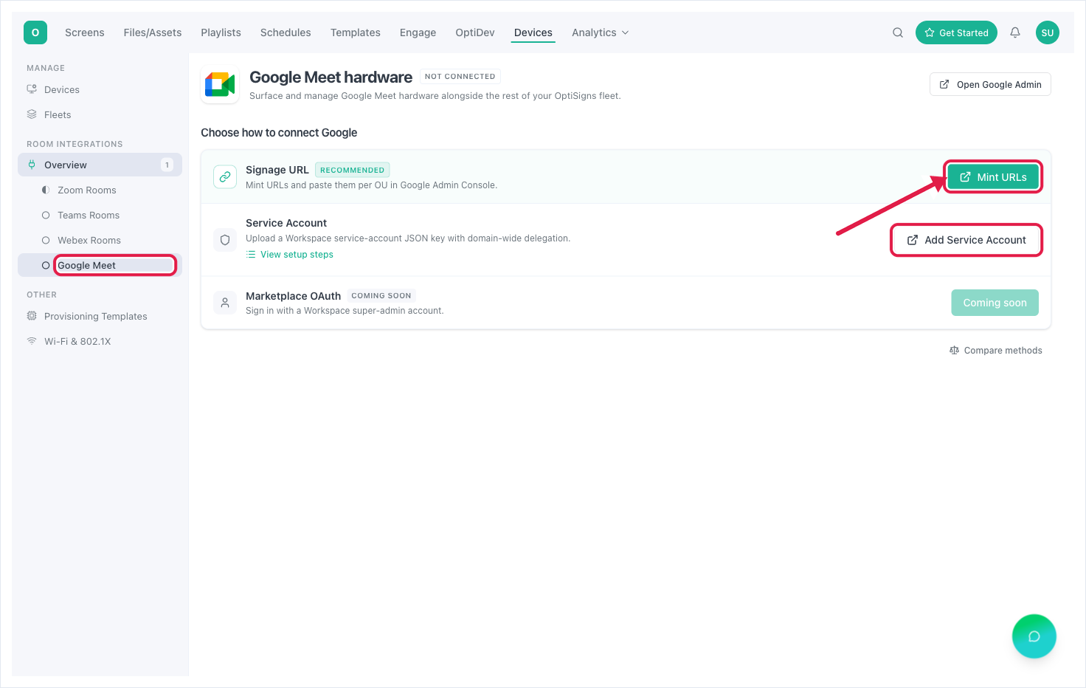Select the Devices top navigation tab
The image size is (1086, 688).
[x=533, y=32]
